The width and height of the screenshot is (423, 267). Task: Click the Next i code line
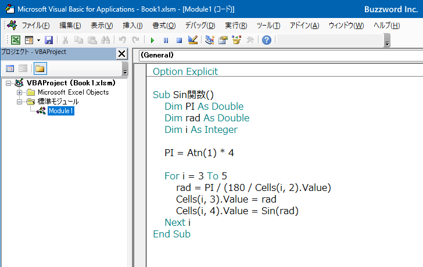pos(178,222)
